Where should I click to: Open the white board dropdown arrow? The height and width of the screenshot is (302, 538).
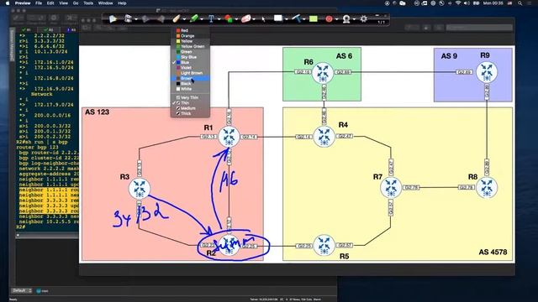click(286, 19)
